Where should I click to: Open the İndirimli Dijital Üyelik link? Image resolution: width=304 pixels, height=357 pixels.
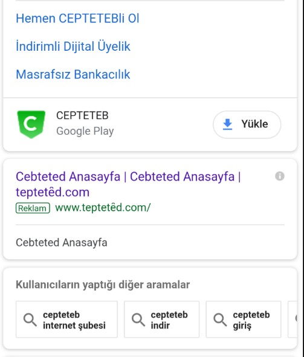[x=73, y=47]
